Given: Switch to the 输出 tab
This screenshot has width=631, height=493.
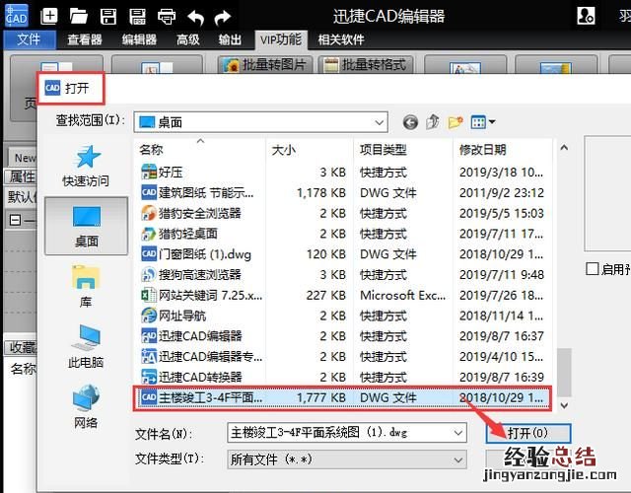Looking at the screenshot, I should 230,39.
